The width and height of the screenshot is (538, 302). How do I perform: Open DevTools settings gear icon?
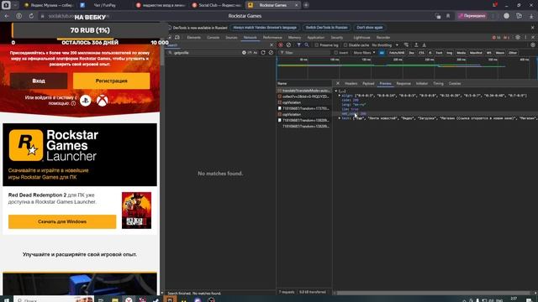coord(518,37)
